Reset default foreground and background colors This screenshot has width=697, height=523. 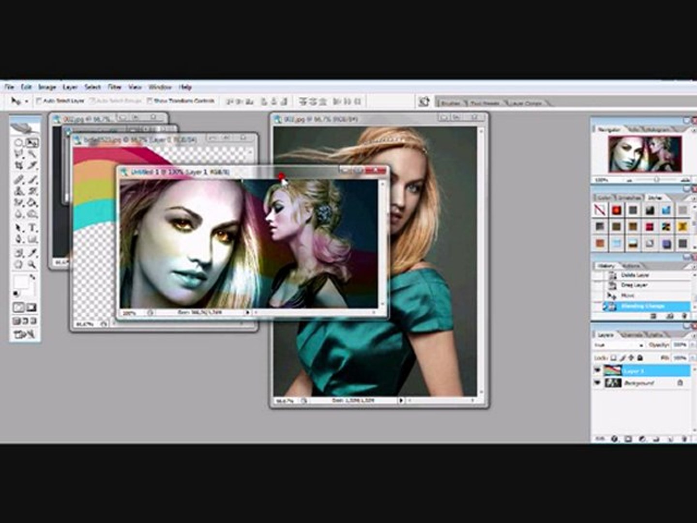pyautogui.click(x=16, y=293)
